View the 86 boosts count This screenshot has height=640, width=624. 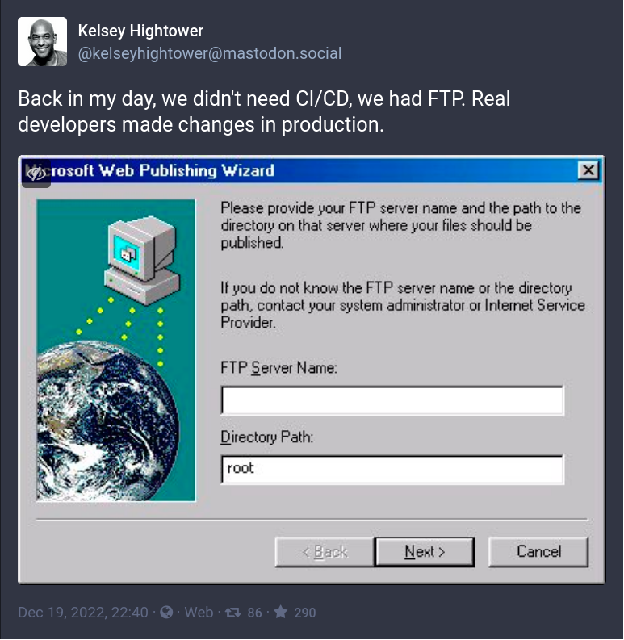[x=254, y=613]
